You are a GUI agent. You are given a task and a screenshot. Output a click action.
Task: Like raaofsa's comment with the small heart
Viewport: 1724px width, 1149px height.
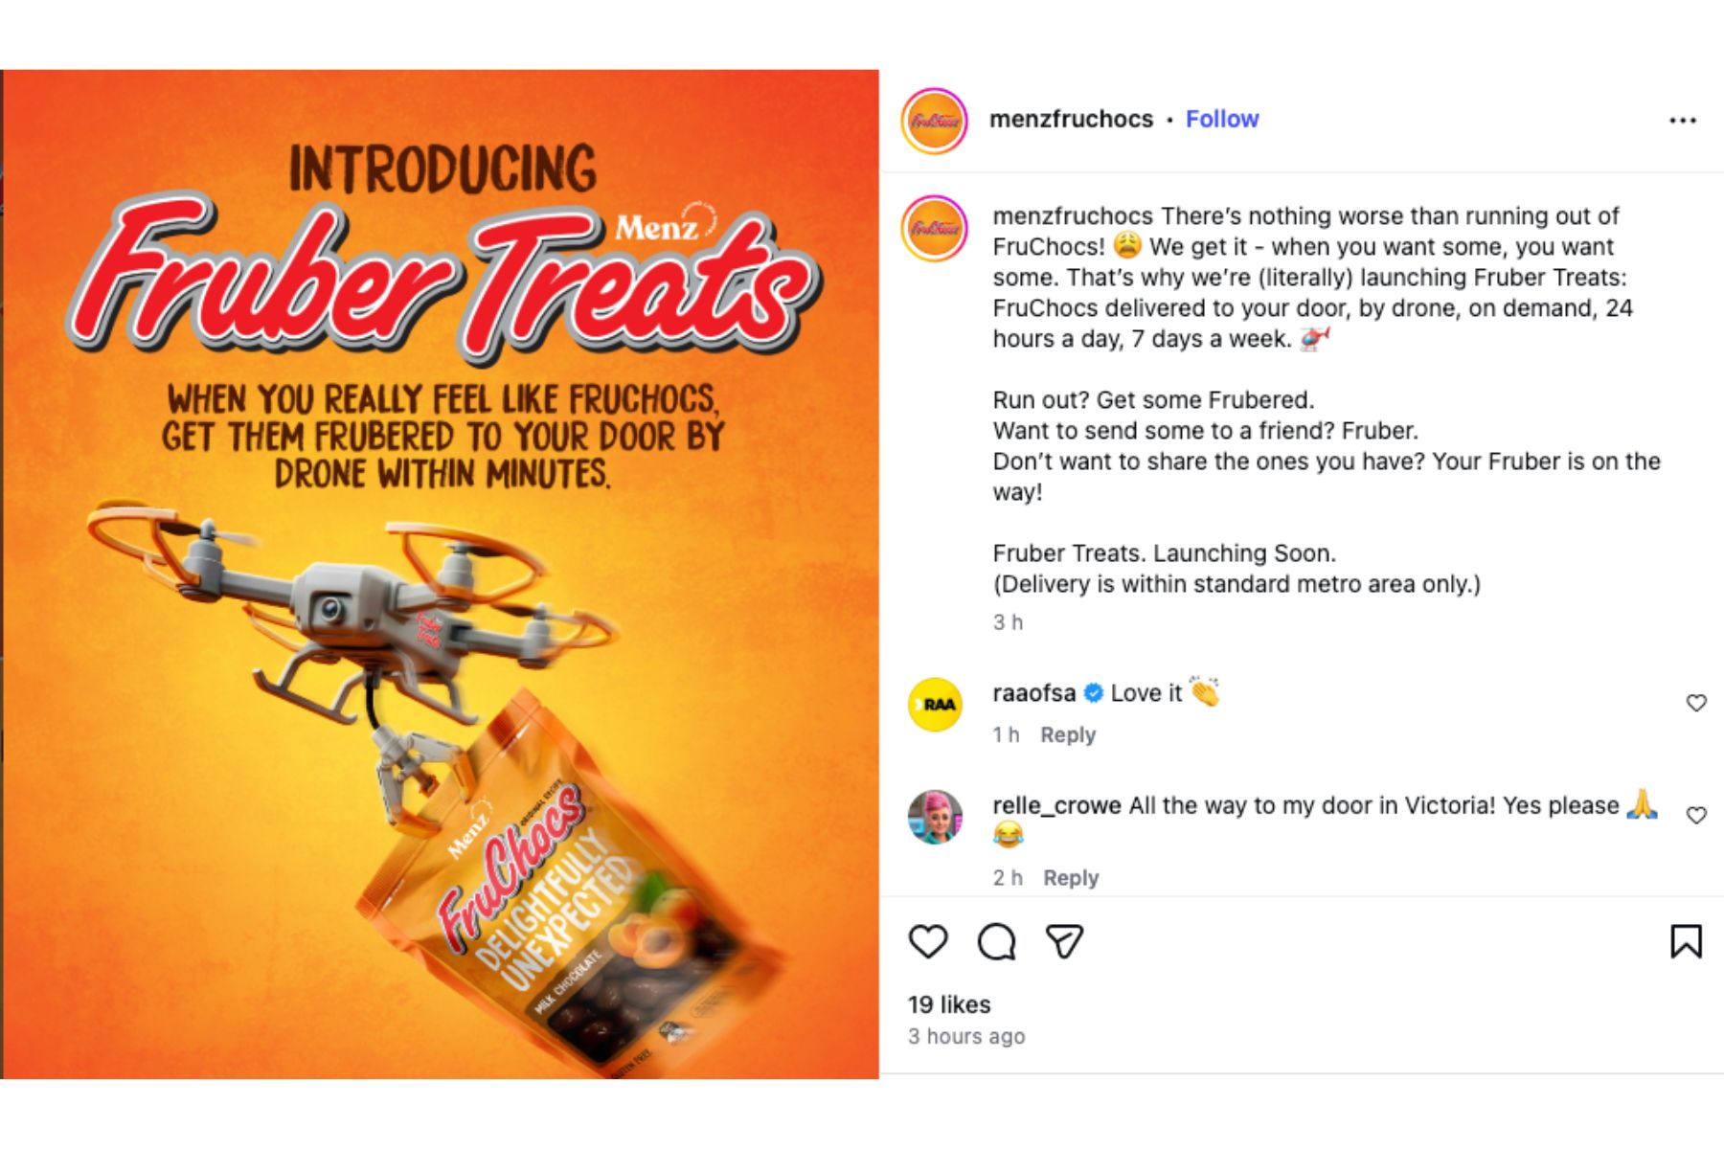click(1696, 704)
